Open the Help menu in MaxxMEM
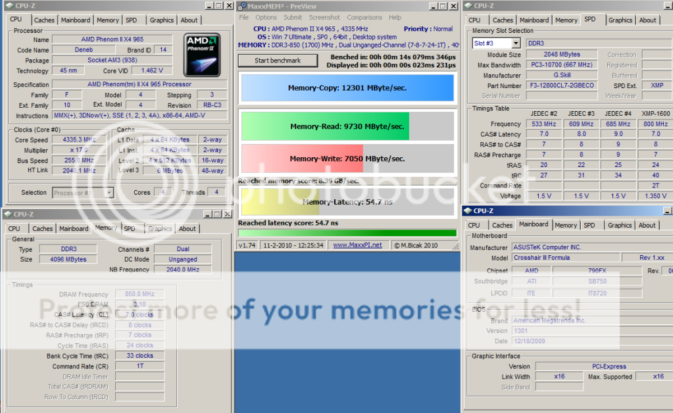Image resolution: width=673 pixels, height=413 pixels. click(395, 18)
